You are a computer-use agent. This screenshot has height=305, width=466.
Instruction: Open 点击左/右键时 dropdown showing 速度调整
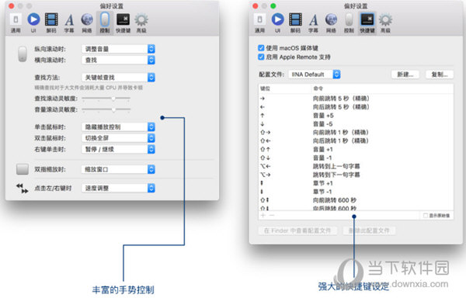click(118, 188)
